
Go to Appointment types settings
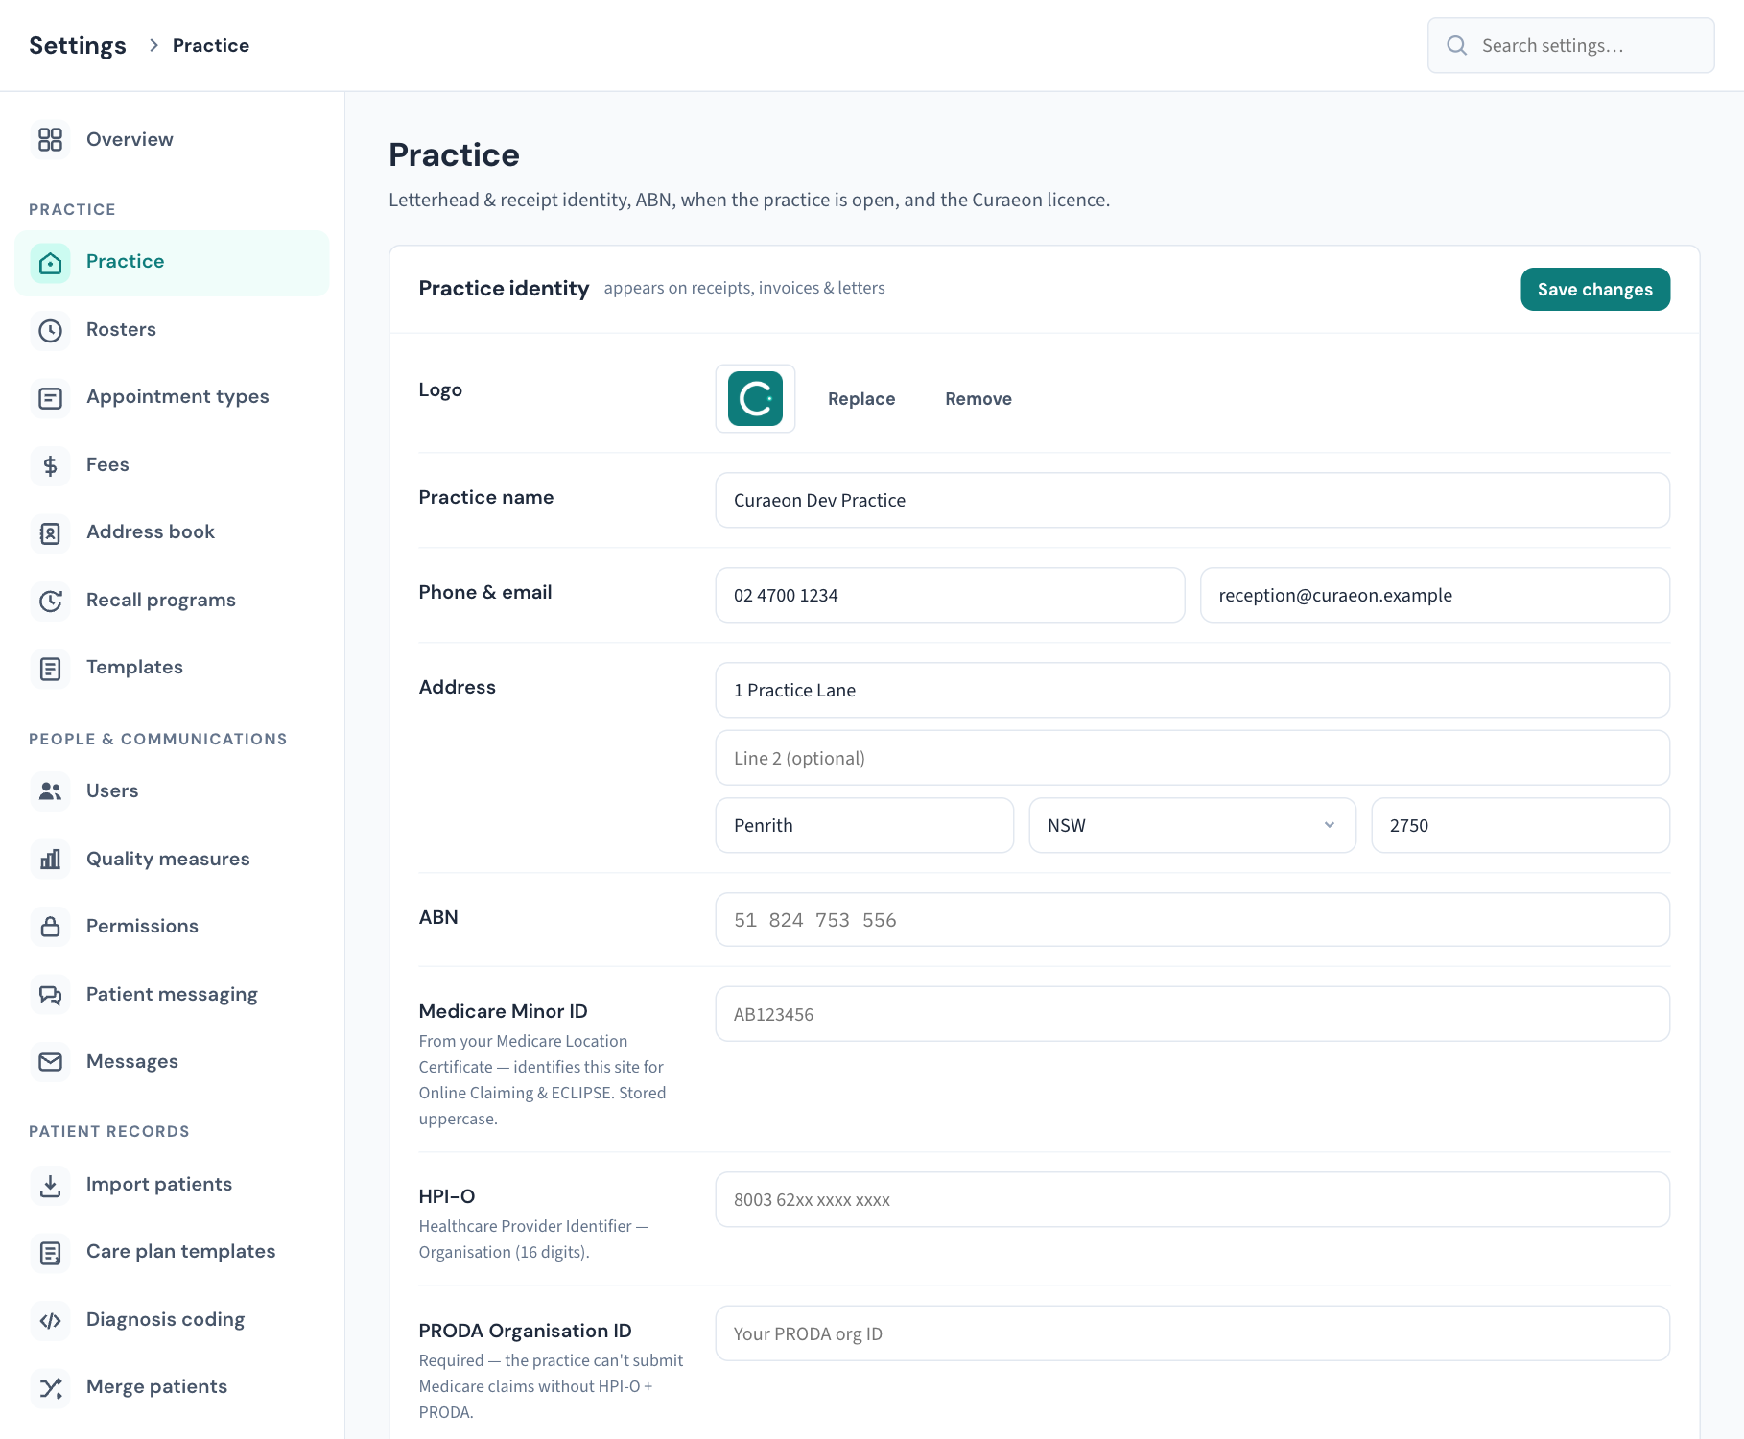[172, 397]
